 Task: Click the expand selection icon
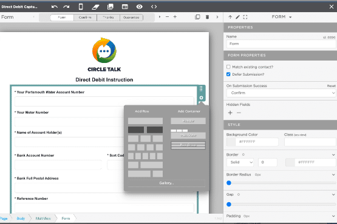(245, 17)
